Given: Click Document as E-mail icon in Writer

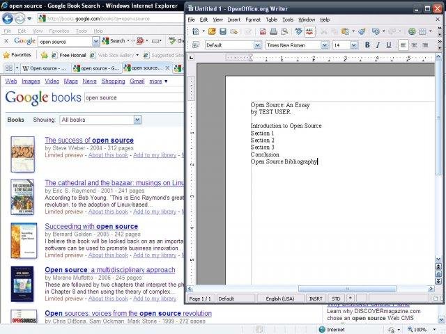Looking at the screenshot, I should coord(234,31).
